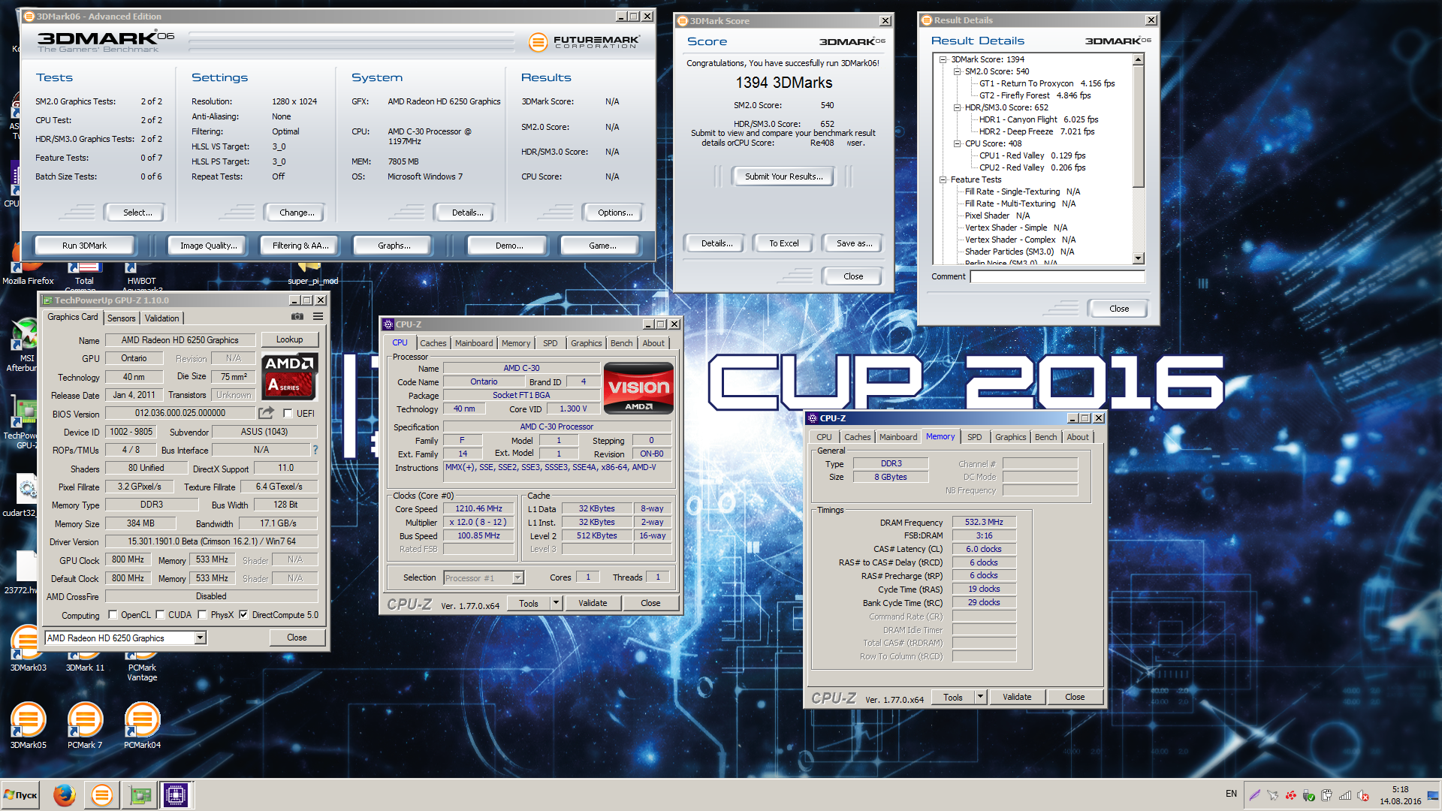Collapse HDR/SM3.0 Score: 652 node
This screenshot has width=1442, height=811.
(958, 107)
